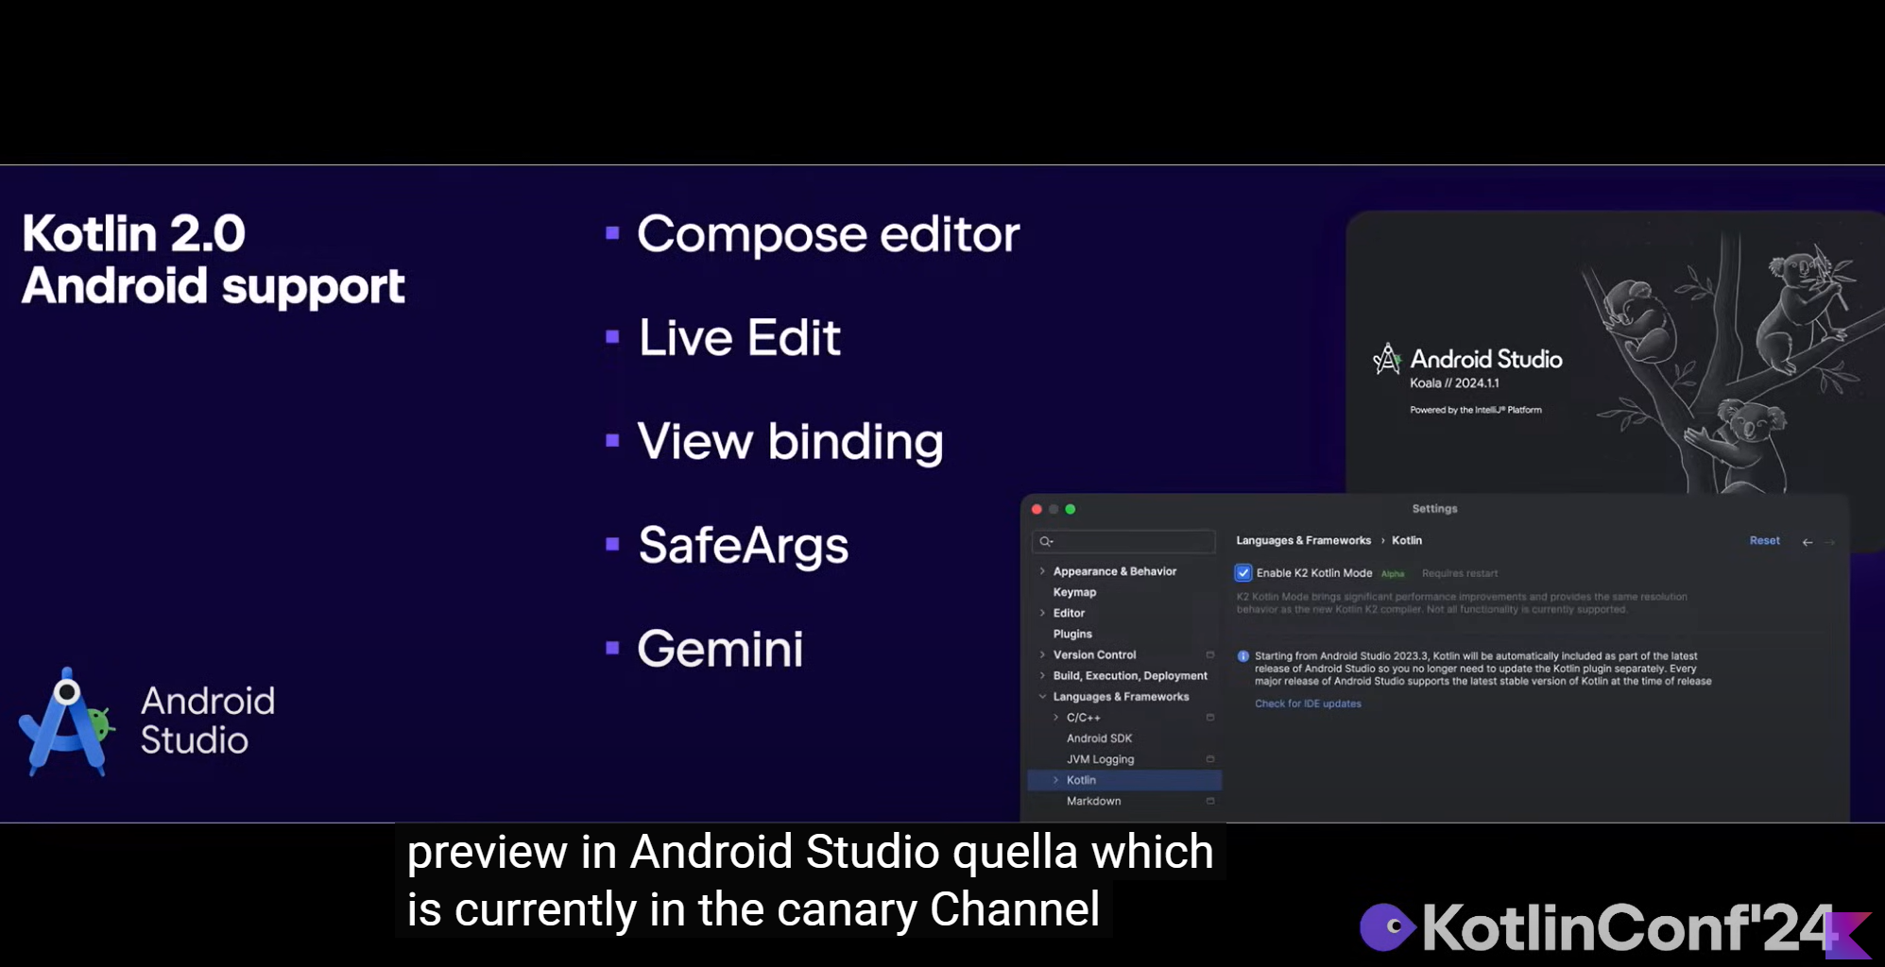This screenshot has height=967, width=1885.
Task: Select Markdown in settings tree
Action: click(1093, 801)
